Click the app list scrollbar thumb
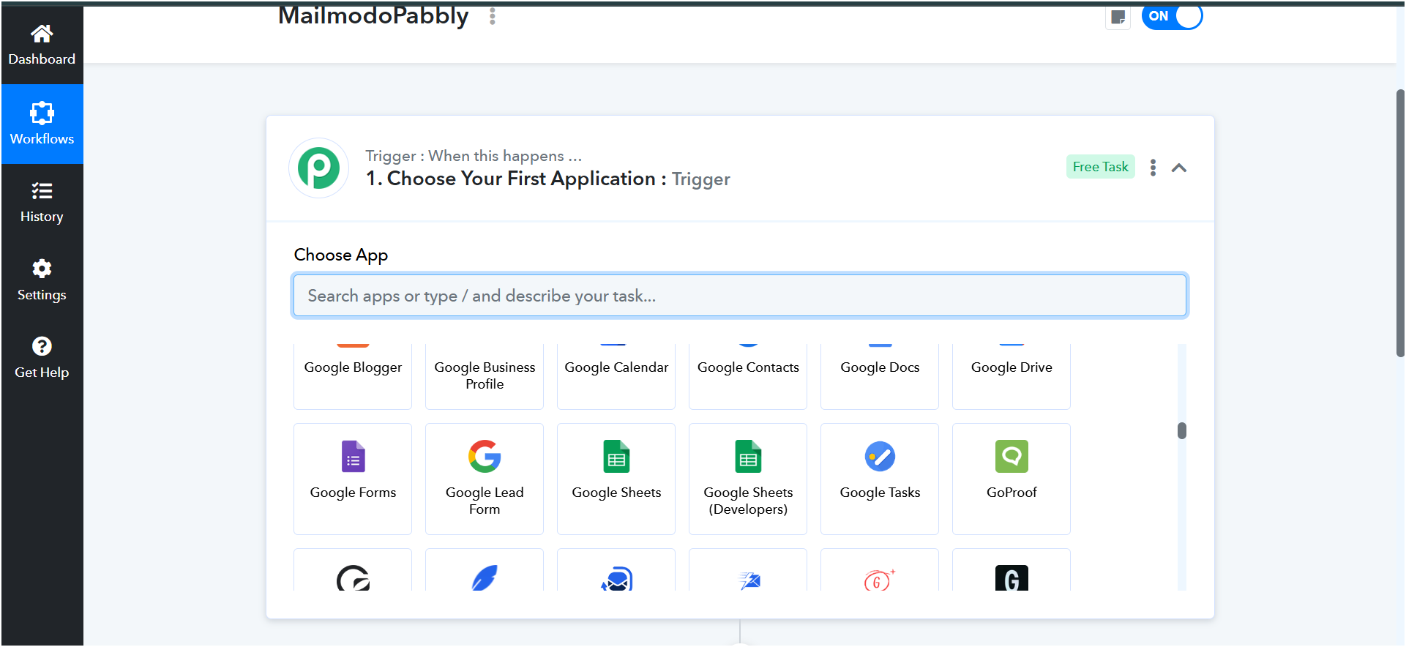 [1182, 430]
